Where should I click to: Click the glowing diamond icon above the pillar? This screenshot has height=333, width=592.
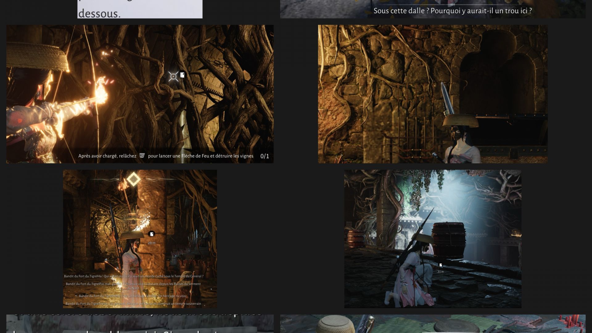(134, 179)
